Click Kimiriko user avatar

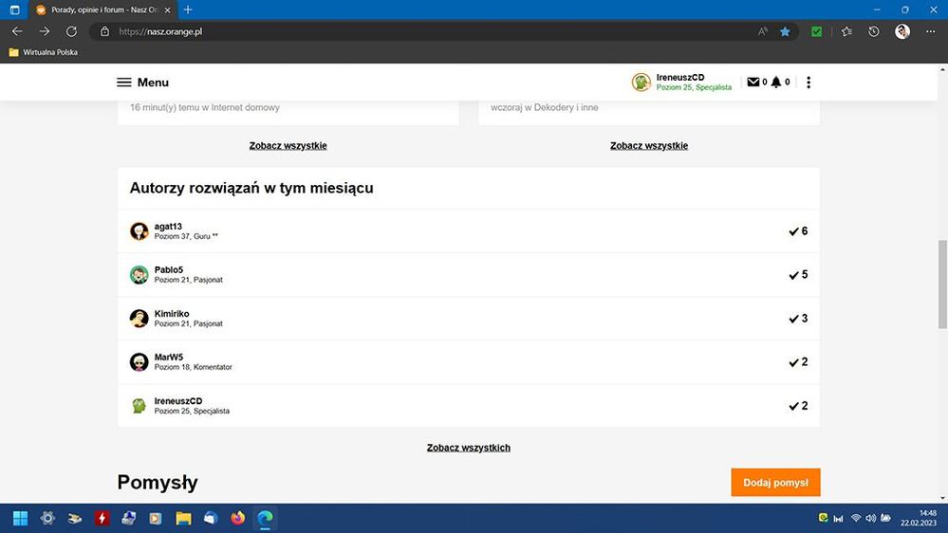pyautogui.click(x=139, y=319)
